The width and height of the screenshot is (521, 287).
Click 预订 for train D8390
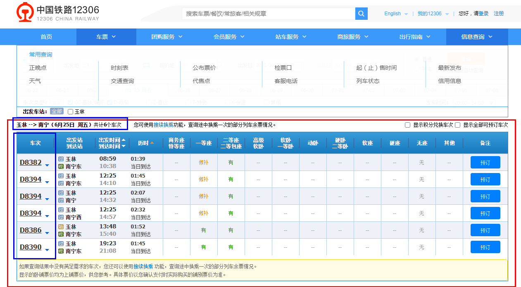[x=485, y=247]
